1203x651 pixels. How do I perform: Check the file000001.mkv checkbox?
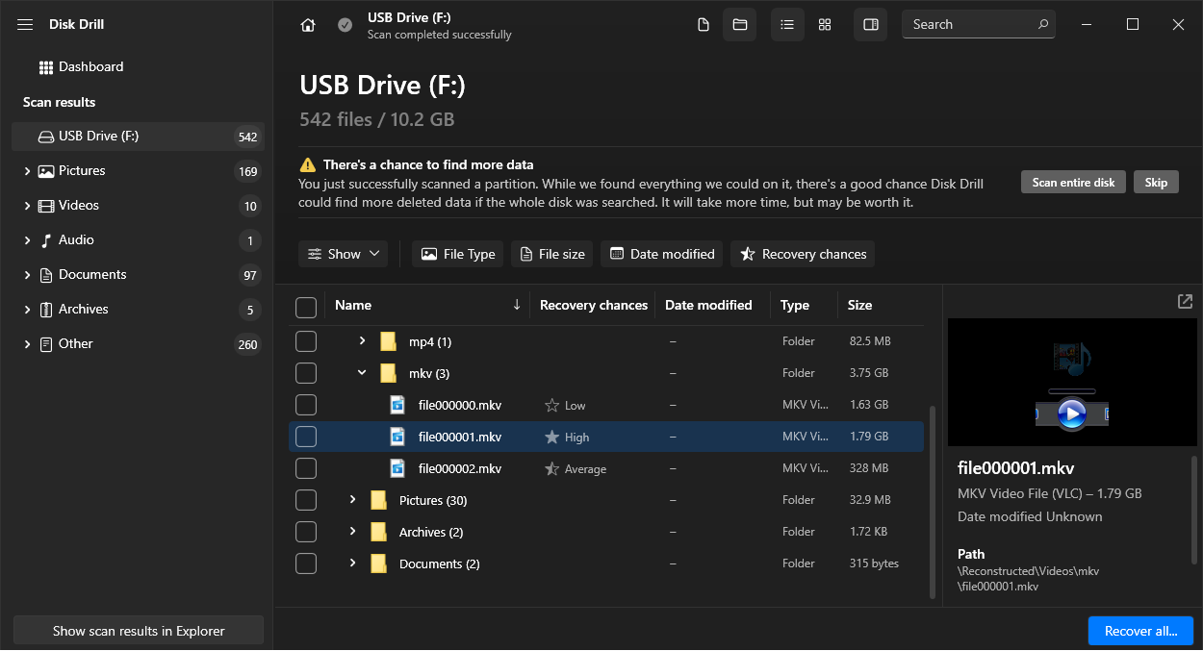(306, 437)
